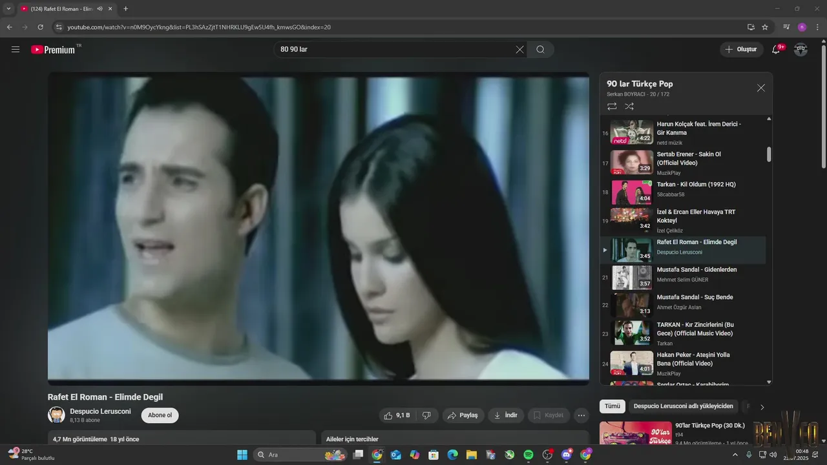827x465 pixels.
Task: Close the Rafet El Roman tab
Action: pyautogui.click(x=110, y=9)
